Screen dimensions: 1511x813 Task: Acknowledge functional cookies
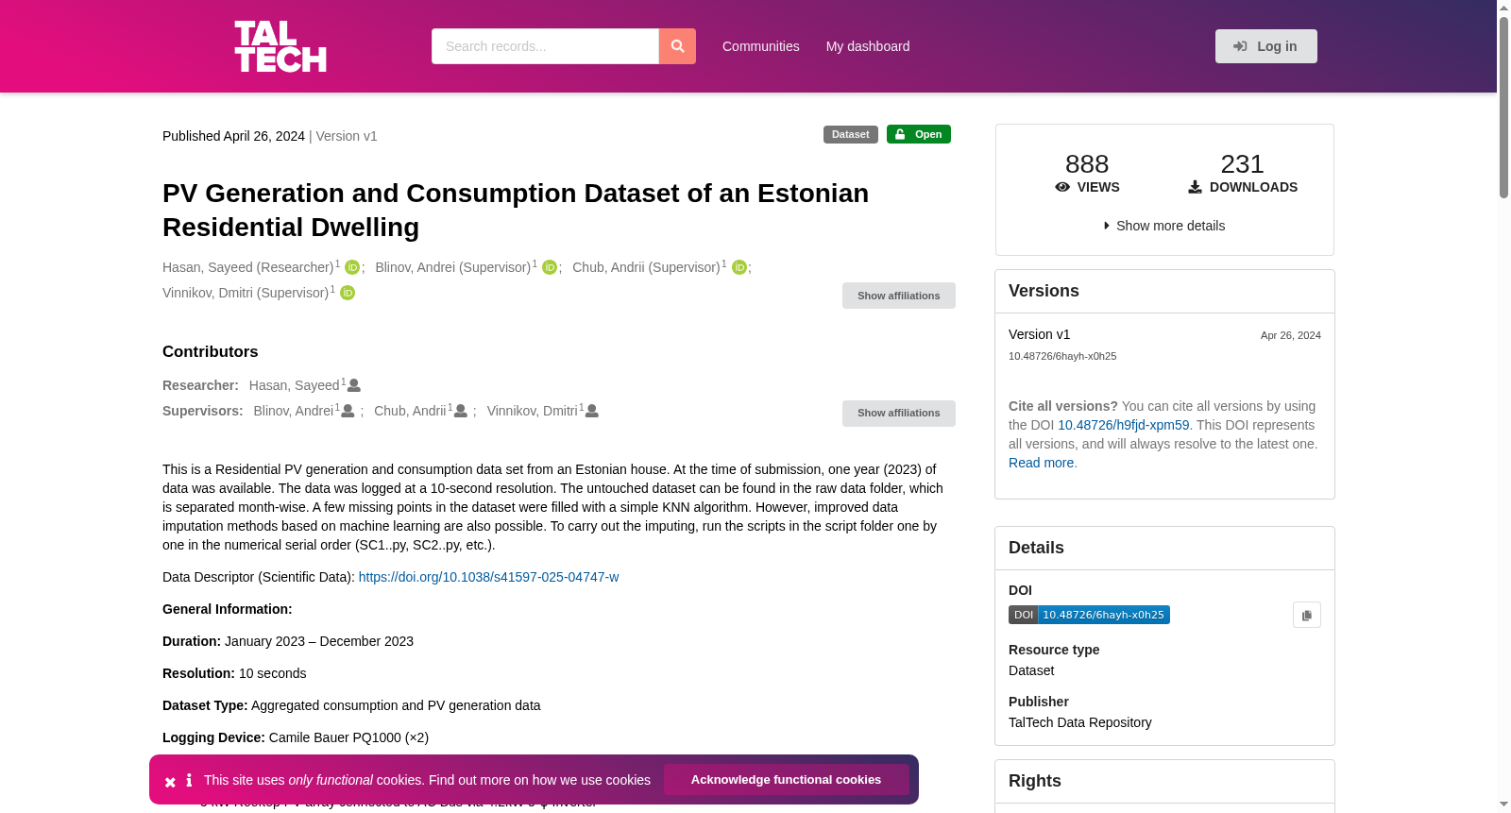(x=787, y=779)
